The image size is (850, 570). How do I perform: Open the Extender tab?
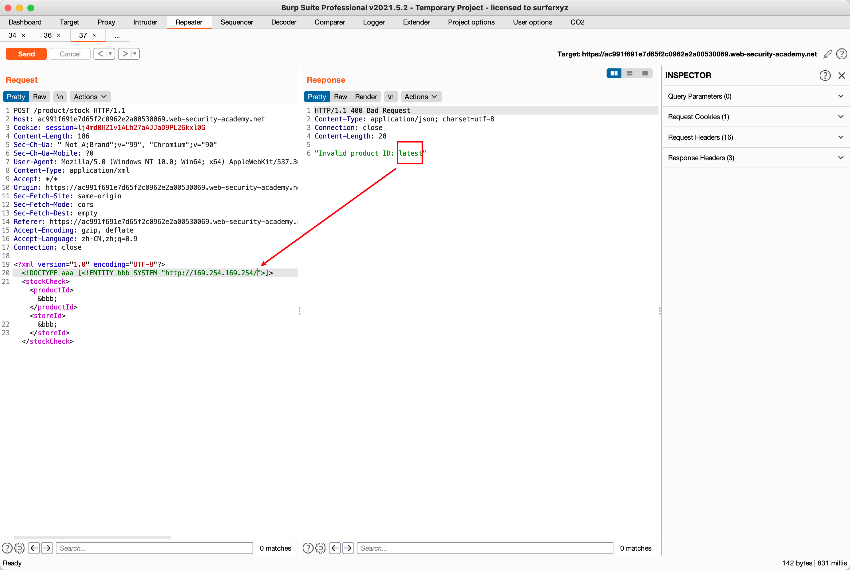[416, 22]
